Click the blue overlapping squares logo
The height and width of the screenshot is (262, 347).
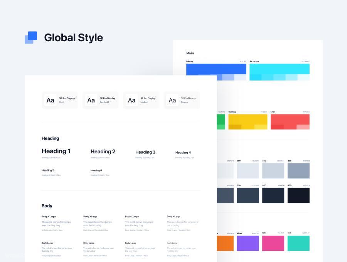31,38
